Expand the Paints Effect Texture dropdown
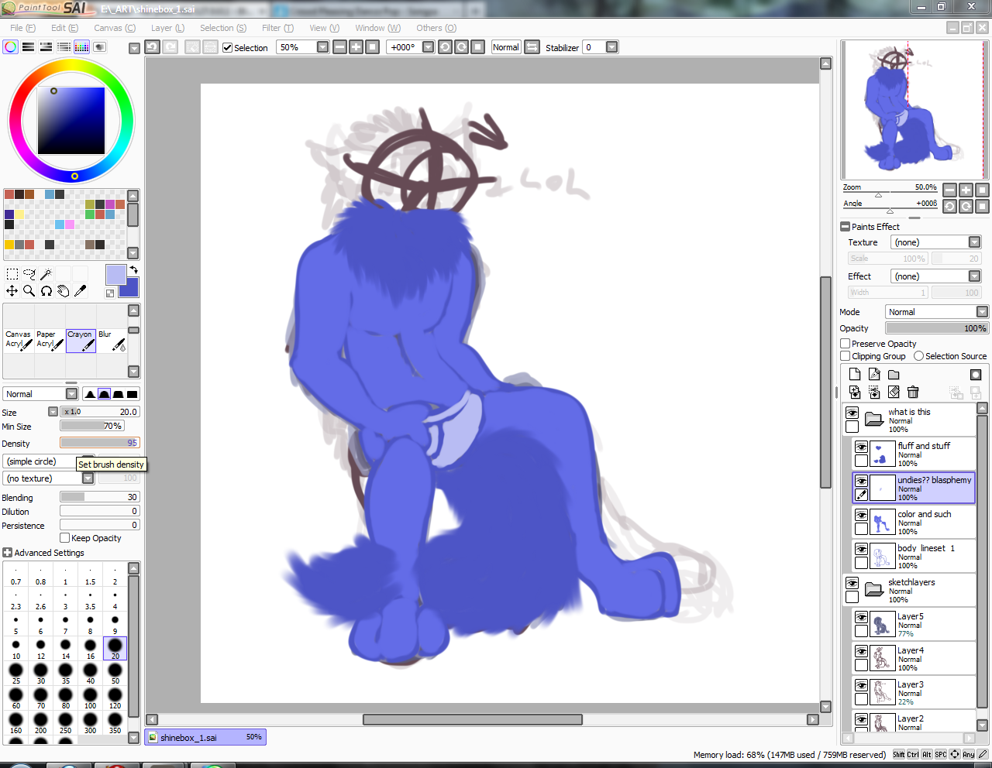992x768 pixels. pyautogui.click(x=974, y=242)
